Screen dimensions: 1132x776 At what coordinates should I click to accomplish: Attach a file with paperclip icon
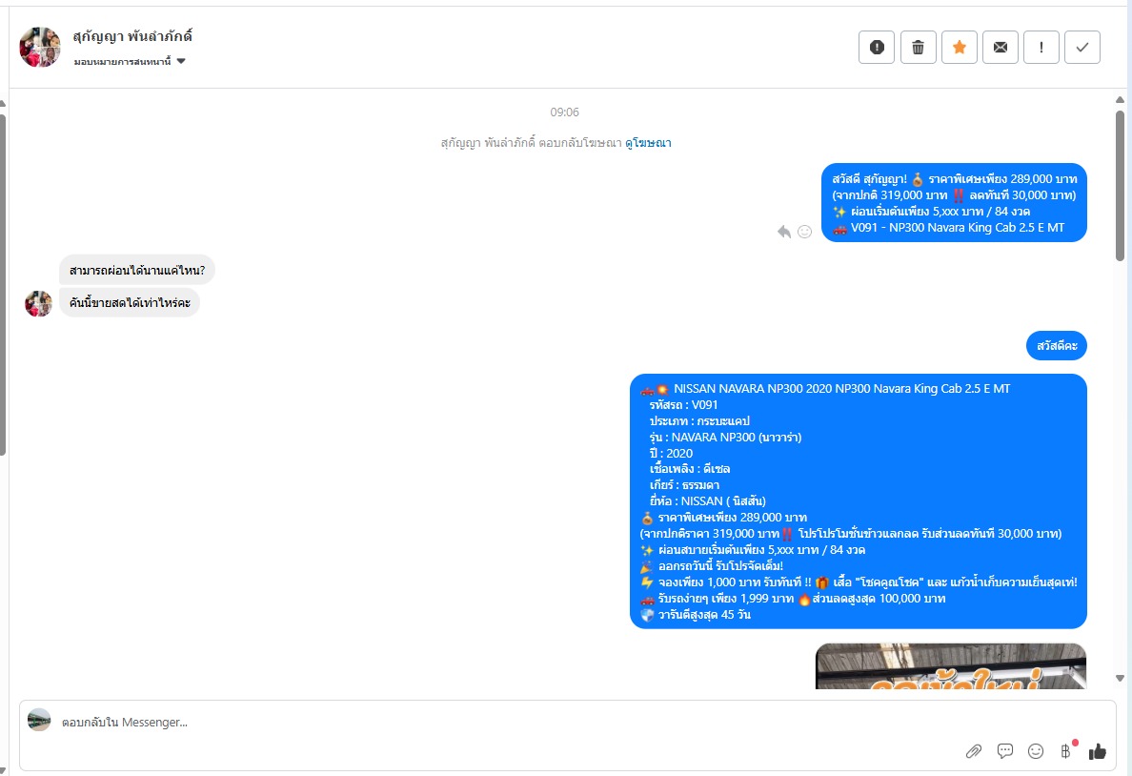pos(973,751)
